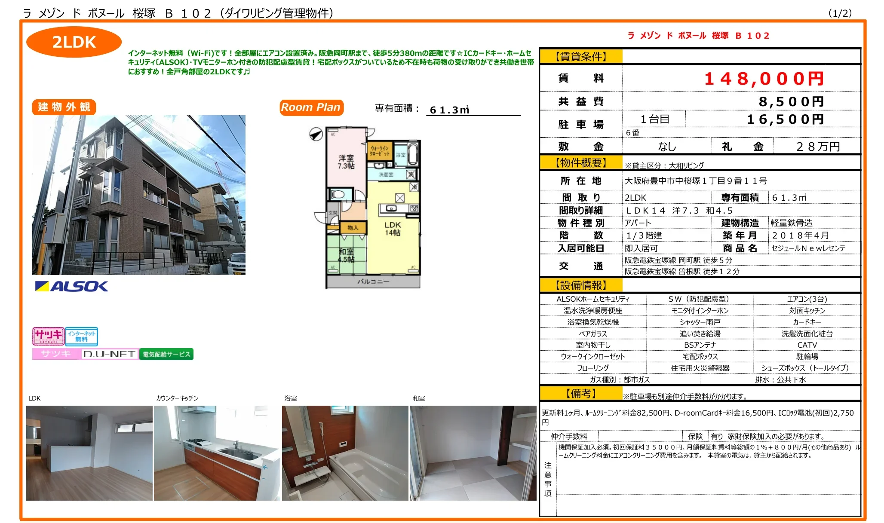Click the address 大阪府豊中市中桜塚 text

point(696,181)
